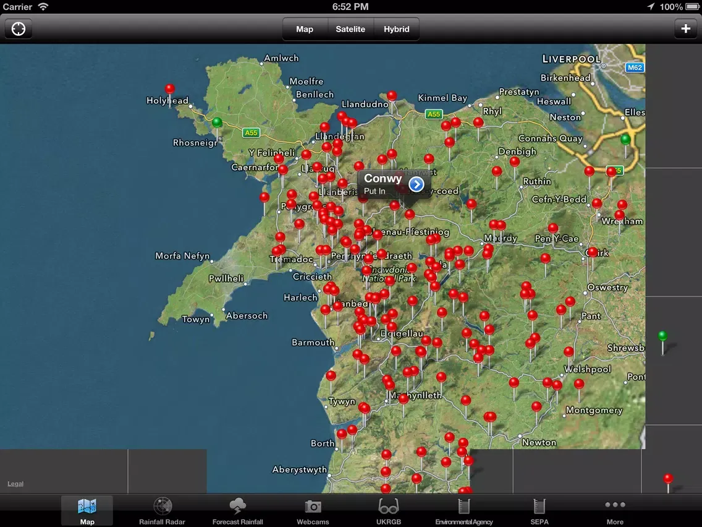Click the Oswestry map label
702x527 pixels.
tap(607, 287)
